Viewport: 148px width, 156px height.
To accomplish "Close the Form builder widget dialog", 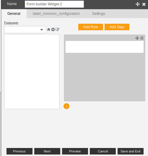I will pos(144,4).
